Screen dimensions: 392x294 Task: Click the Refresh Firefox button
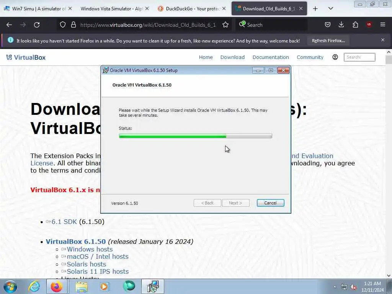[x=328, y=41]
